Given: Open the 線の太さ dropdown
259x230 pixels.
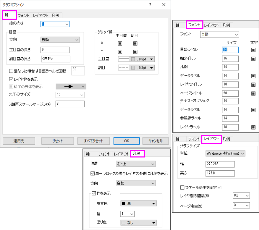Looking at the screenshot, I should point(55,24).
